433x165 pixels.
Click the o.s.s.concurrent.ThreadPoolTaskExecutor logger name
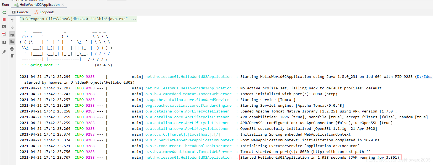tap(188, 146)
